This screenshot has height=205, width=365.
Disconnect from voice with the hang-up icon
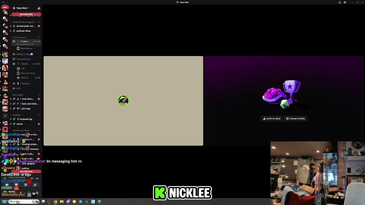37,179
